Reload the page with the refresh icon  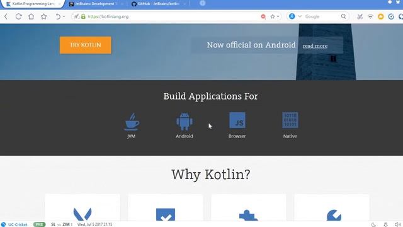click(18, 16)
